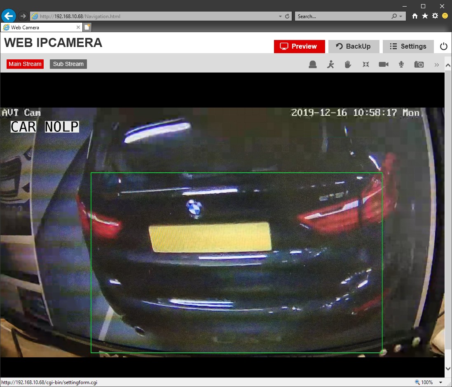This screenshot has width=452, height=387.
Task: Open browser Tools gear icon
Action: pyautogui.click(x=435, y=16)
